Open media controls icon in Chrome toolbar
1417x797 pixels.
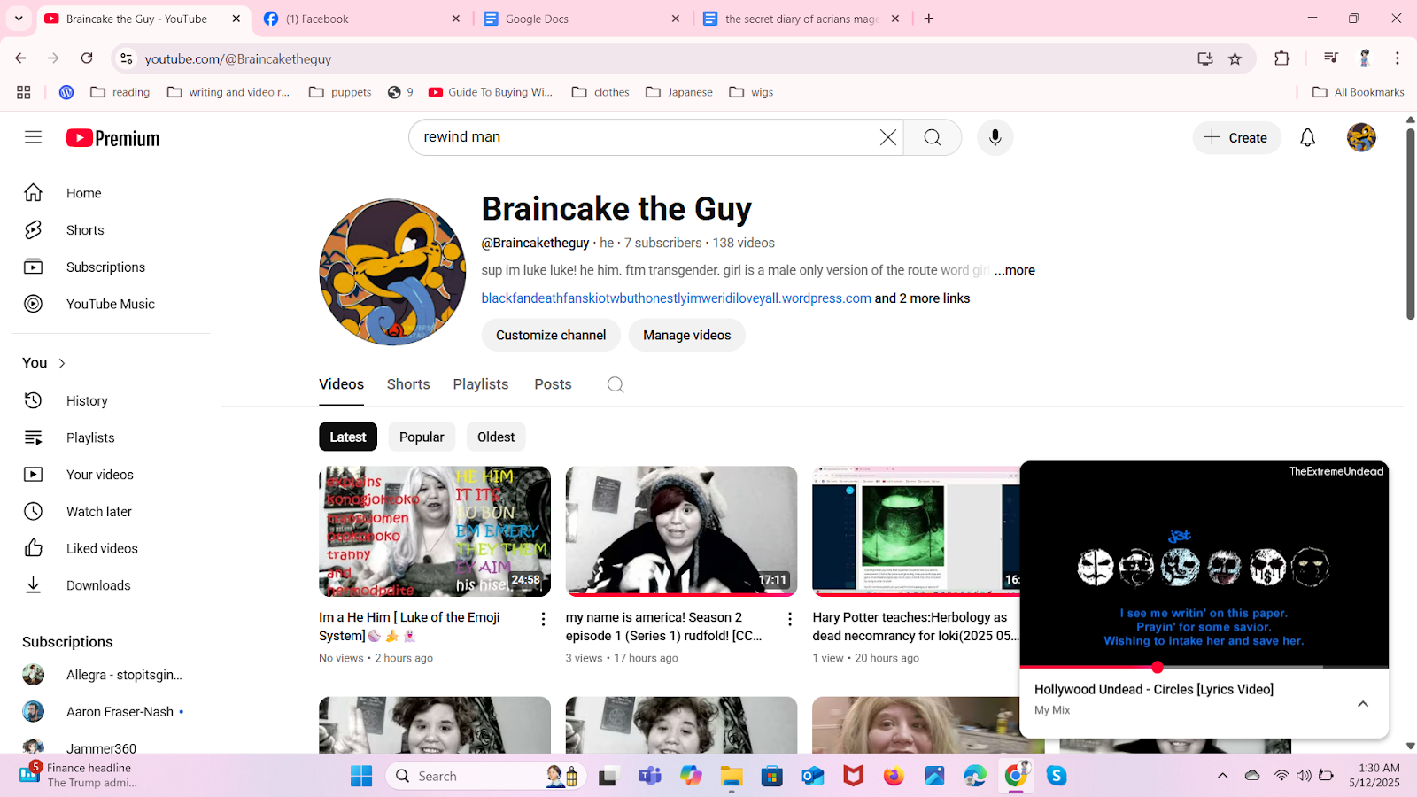pyautogui.click(x=1330, y=58)
